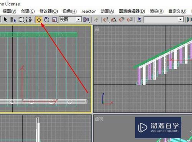Open the Edit Named Selection Sets icon
Image resolution: width=192 pixels, height=142 pixels.
139,20
